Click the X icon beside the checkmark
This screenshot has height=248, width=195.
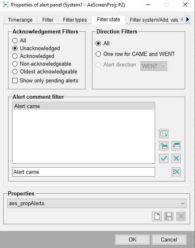[176, 158]
